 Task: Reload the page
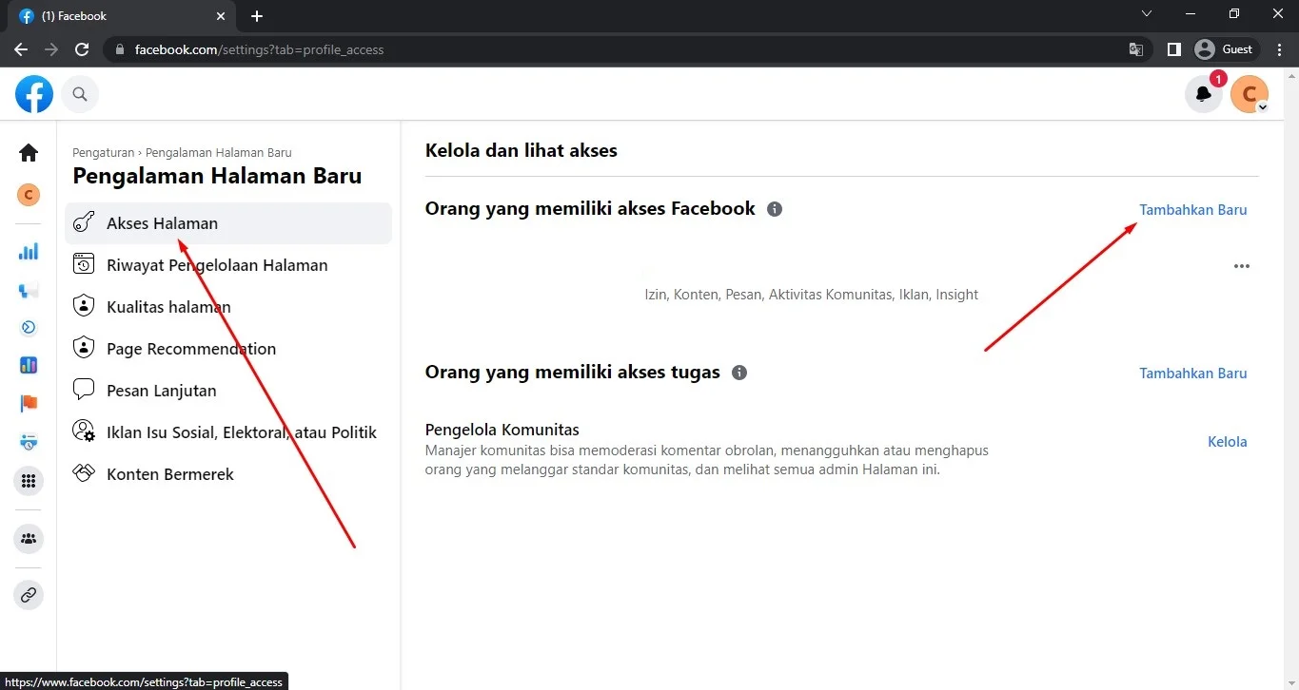click(x=82, y=49)
